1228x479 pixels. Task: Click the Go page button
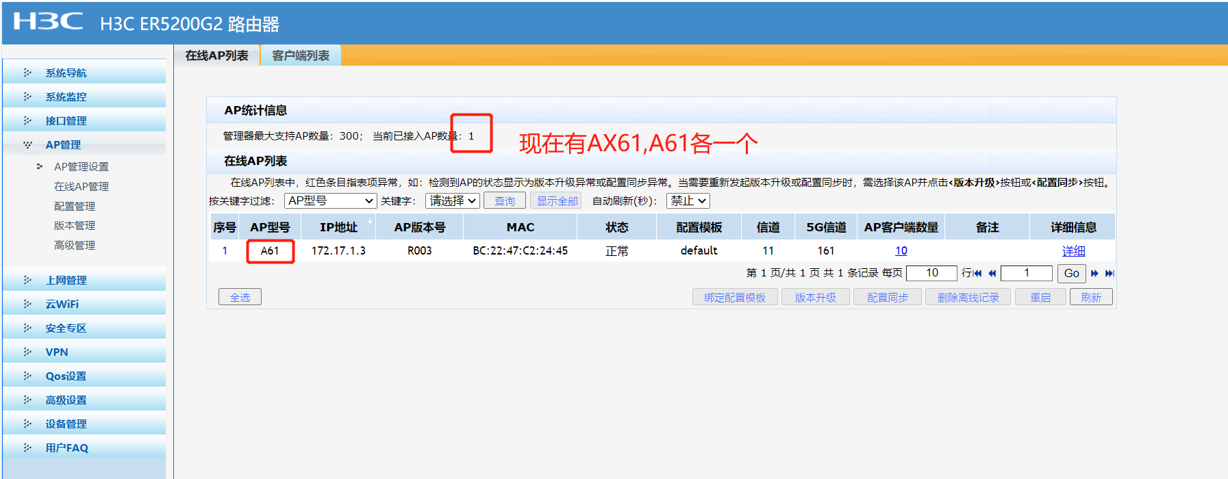tap(1072, 273)
